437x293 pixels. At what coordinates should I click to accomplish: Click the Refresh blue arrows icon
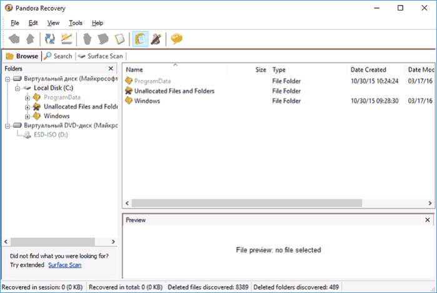[50, 39]
